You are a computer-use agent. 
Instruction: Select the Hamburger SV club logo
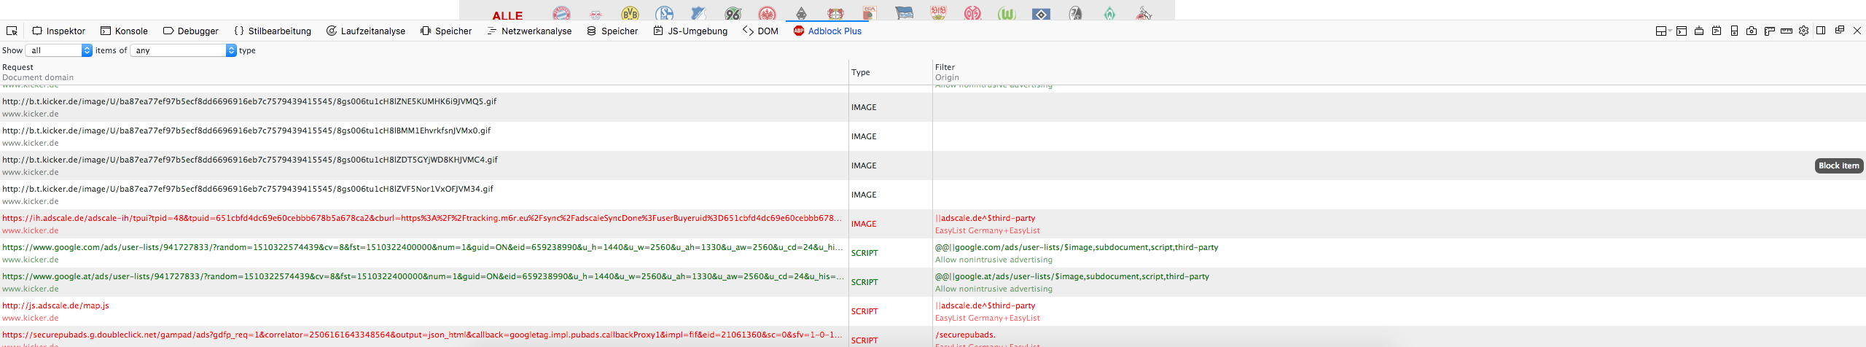[1041, 13]
